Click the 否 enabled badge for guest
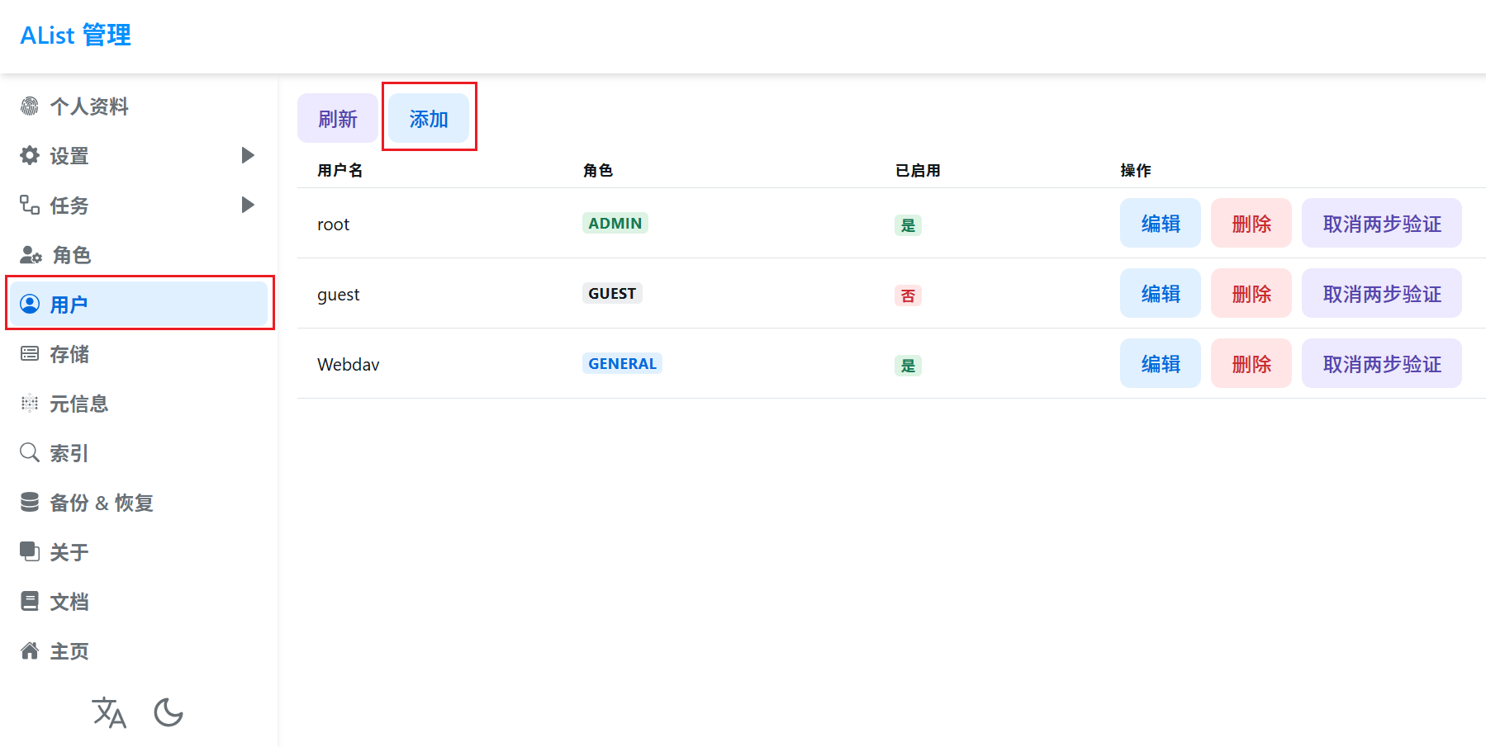Image resolution: width=1486 pixels, height=747 pixels. pos(908,295)
